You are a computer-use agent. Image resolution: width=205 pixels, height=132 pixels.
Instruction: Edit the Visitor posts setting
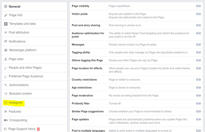pyautogui.click(x=198, y=14)
